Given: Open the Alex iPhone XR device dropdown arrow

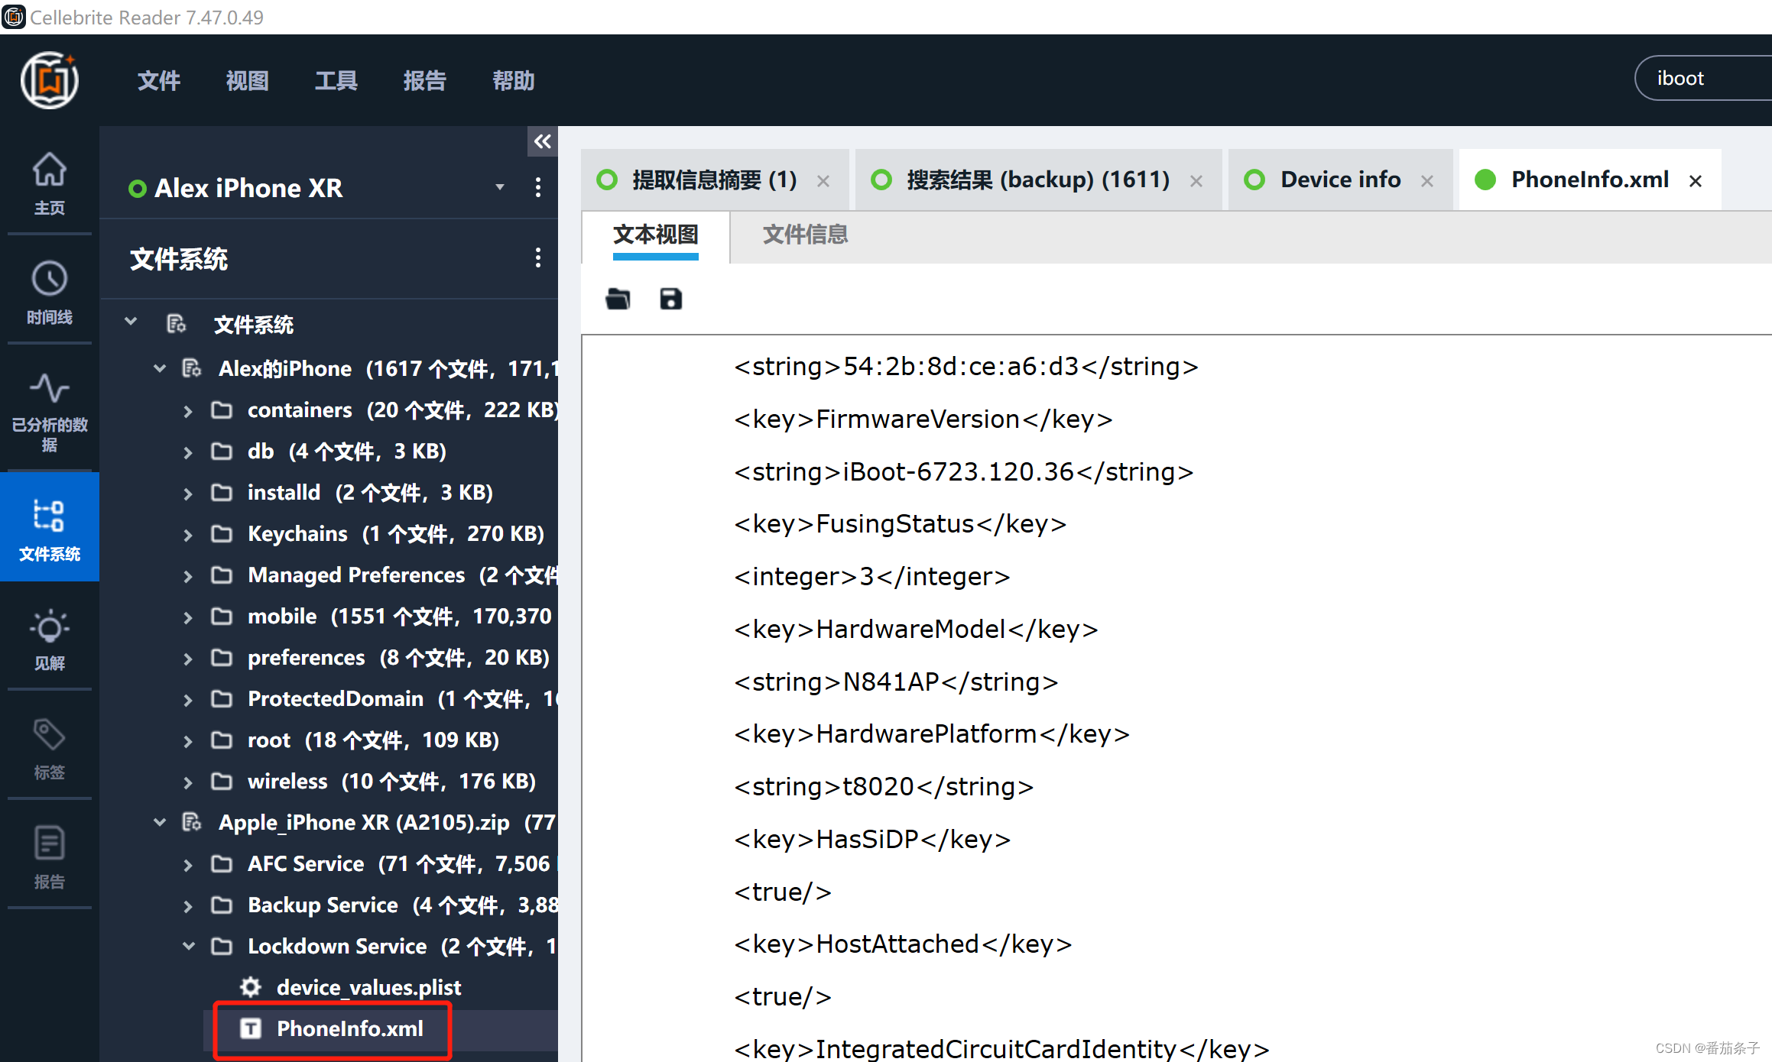Looking at the screenshot, I should pyautogui.click(x=500, y=187).
